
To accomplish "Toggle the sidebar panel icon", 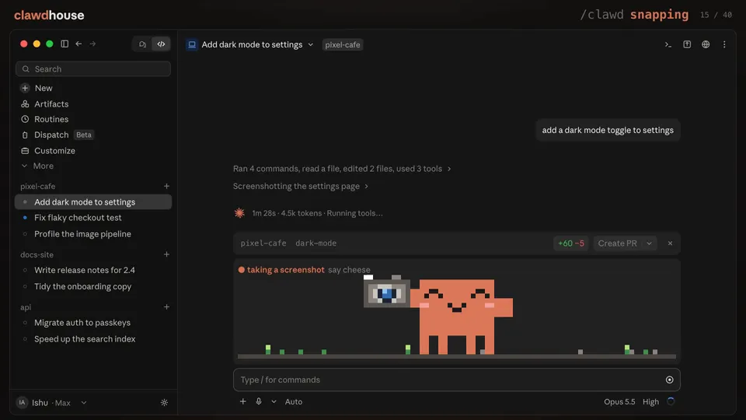I will 64,44.
